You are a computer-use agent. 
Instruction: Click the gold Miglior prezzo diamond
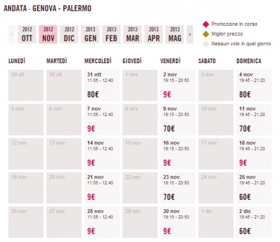(206, 34)
